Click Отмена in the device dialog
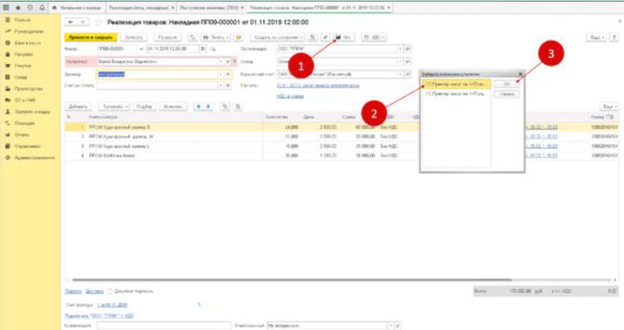The height and width of the screenshot is (330, 624). (507, 94)
